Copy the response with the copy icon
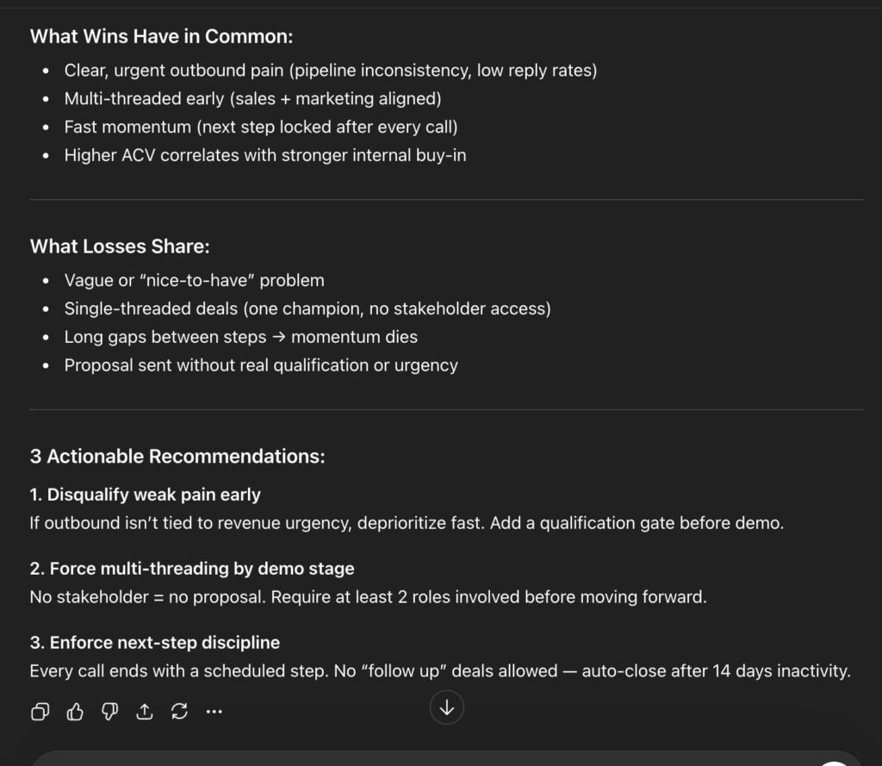Viewport: 882px width, 766px height. 40,711
